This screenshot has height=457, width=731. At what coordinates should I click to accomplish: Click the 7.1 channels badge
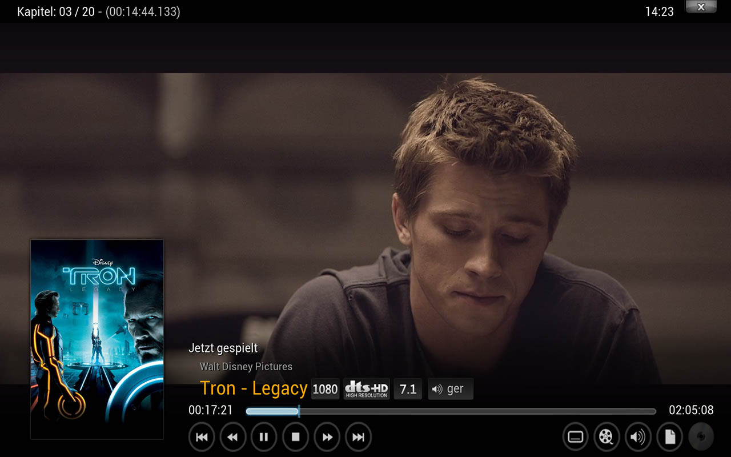coord(408,389)
